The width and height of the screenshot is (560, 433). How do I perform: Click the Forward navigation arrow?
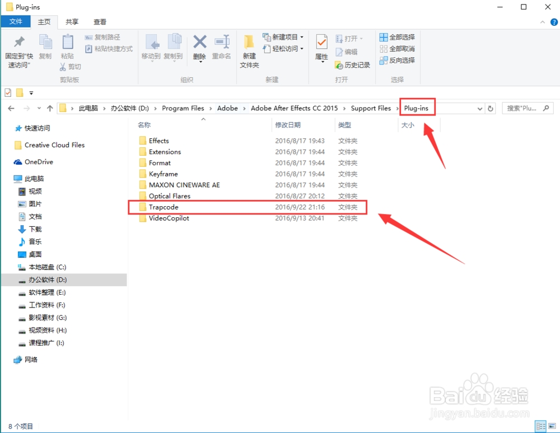26,108
